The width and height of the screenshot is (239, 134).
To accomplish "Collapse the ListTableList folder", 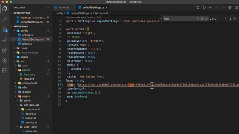I will click(18, 105).
